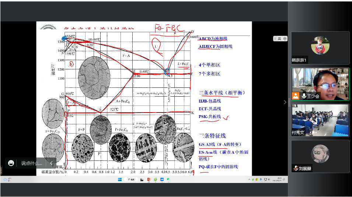Toggle the 英 input language indicator
352x197 pixels.
click(x=279, y=39)
